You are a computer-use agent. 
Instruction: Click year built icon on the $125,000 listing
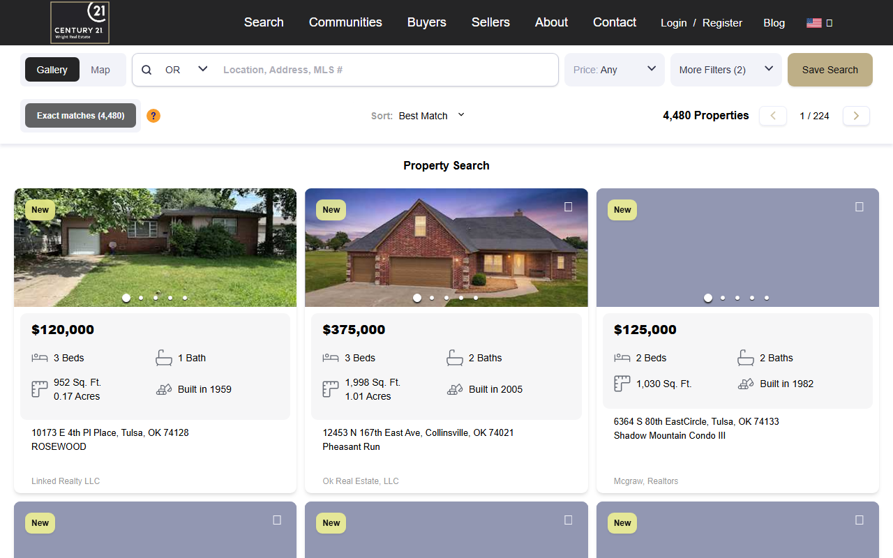coord(746,384)
